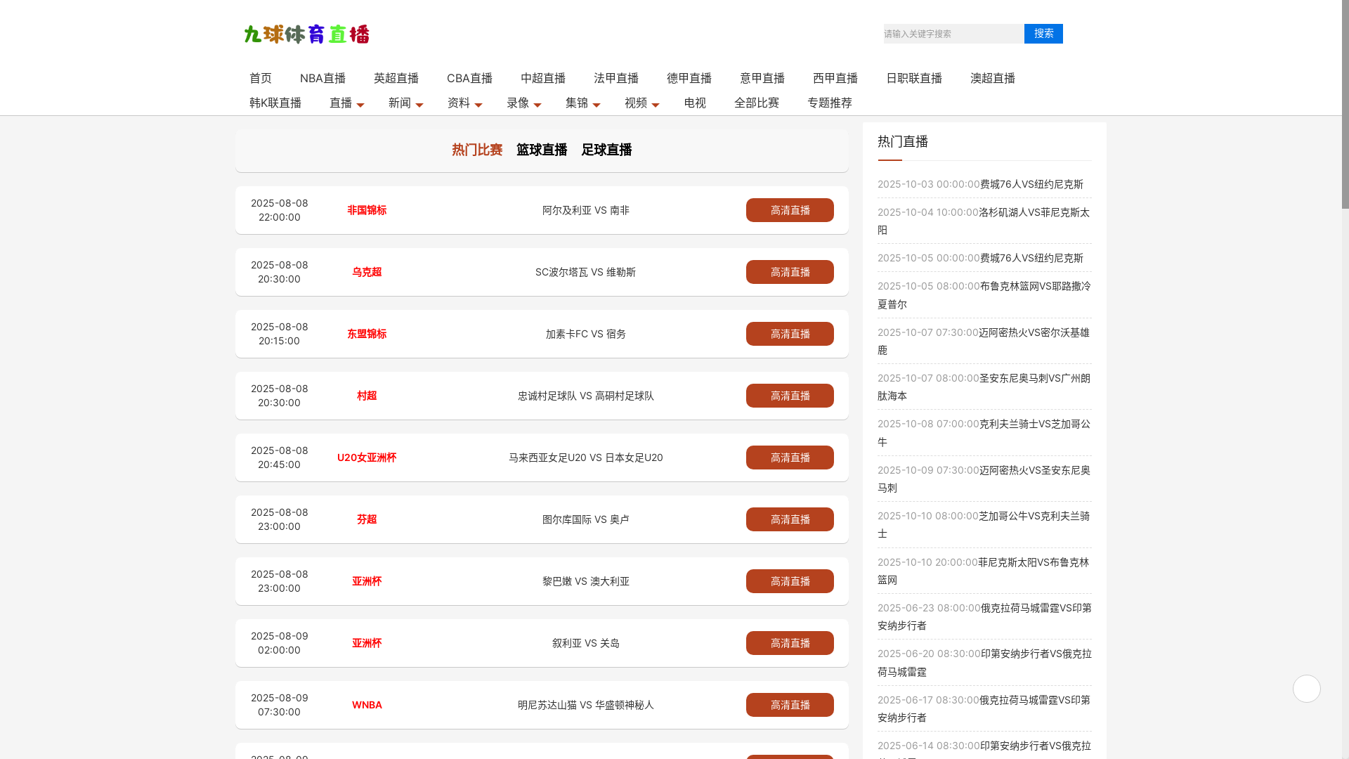Open the 英超直播 menu item

(396, 78)
